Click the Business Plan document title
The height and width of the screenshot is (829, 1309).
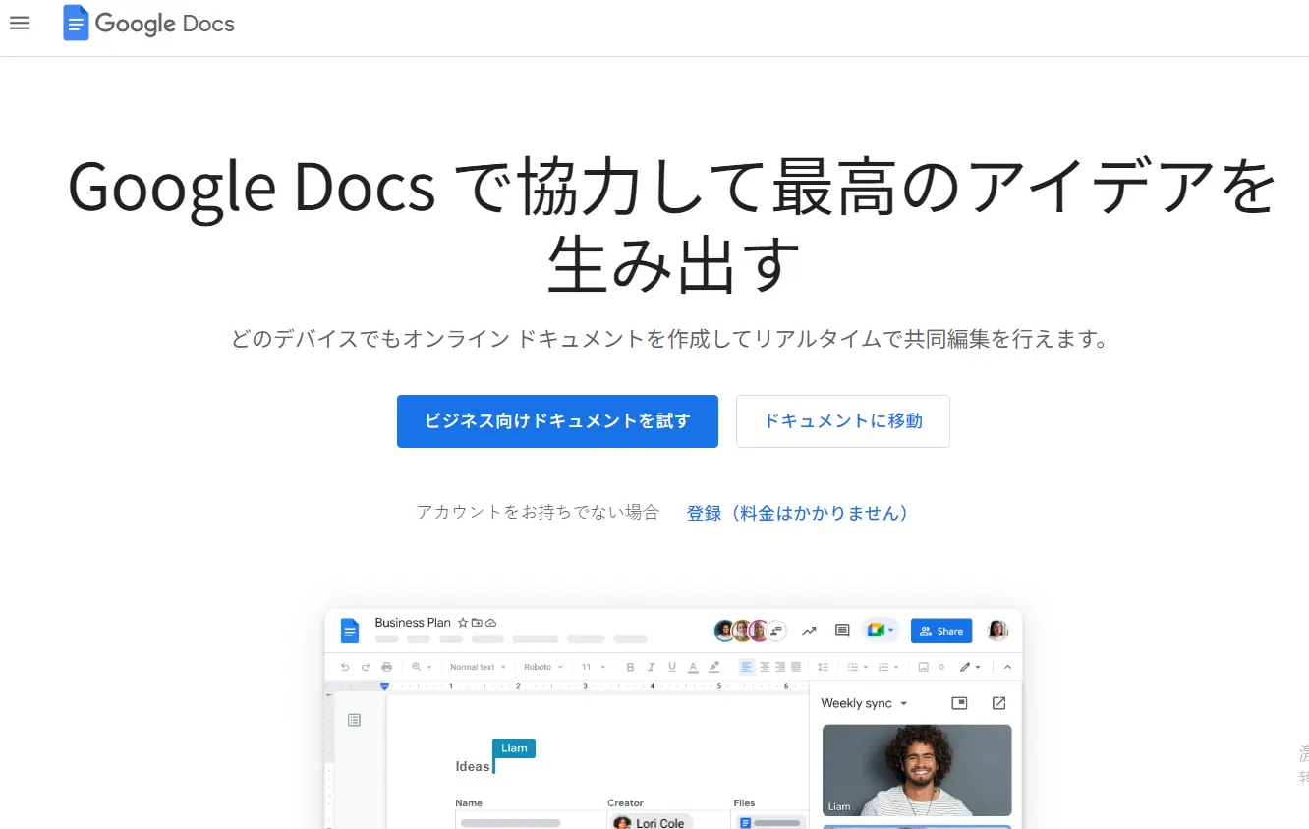(413, 623)
